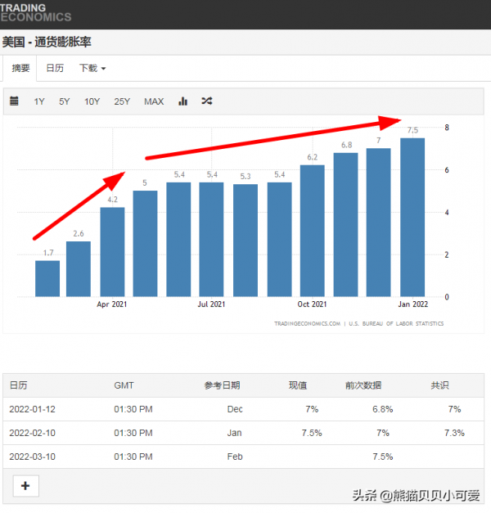
Task: Set chart range to 10Y
Action: (x=92, y=101)
